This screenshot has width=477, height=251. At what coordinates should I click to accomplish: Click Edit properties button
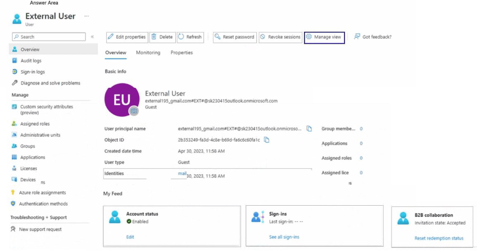click(126, 37)
